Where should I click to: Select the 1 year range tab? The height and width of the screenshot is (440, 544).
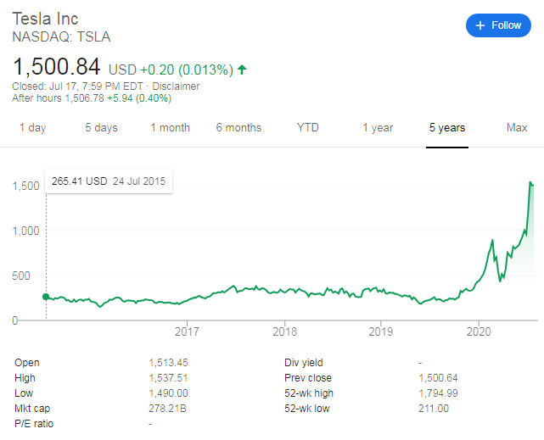(378, 127)
